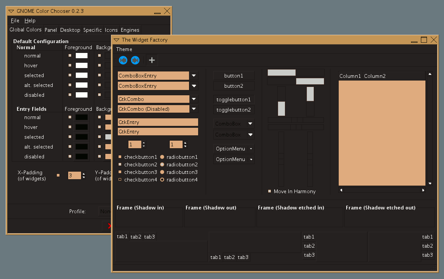Open the first ComboBox dropdown
This screenshot has height=279, width=444.
coord(234,124)
